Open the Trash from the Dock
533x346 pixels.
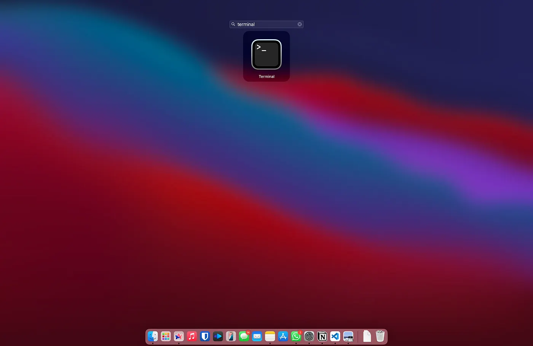click(380, 336)
